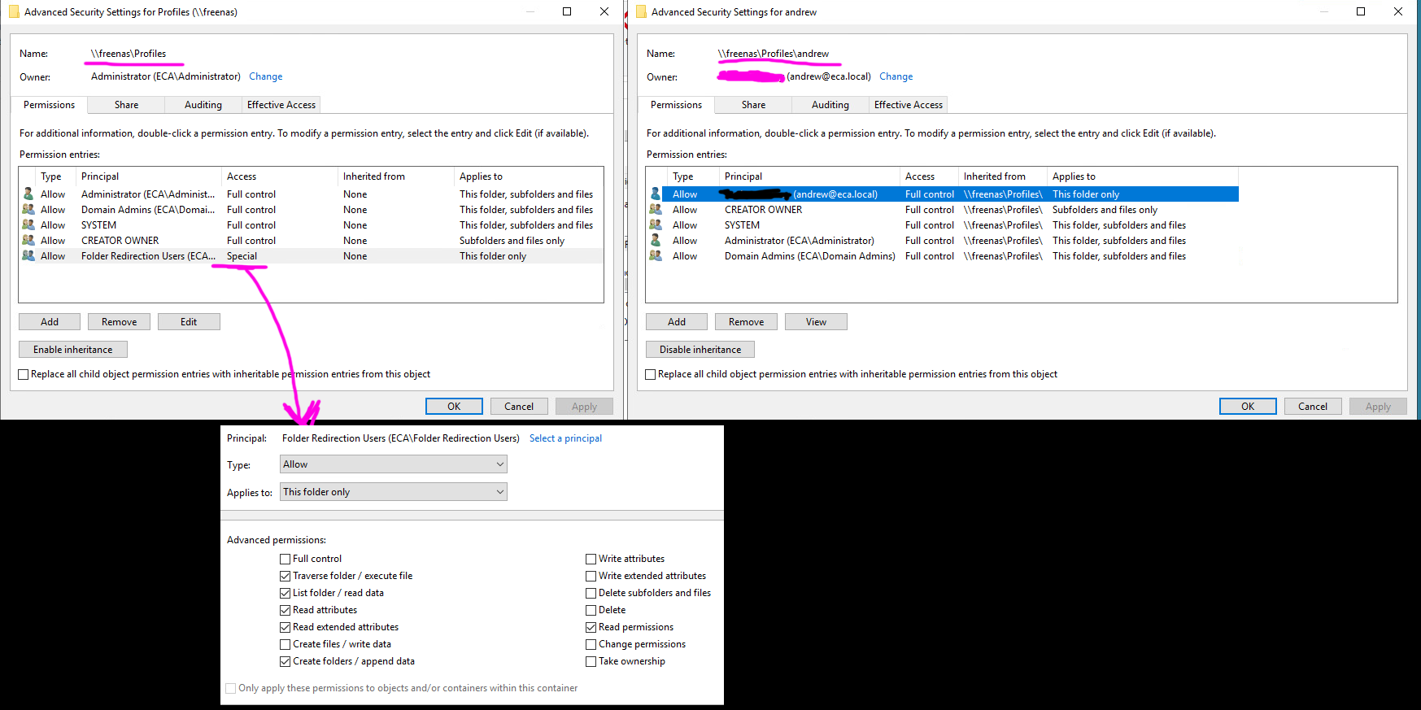Viewport: 1421px width, 710px height.
Task: Click group icon of CREATOR OWNER entry in Profiles window
Action: [x=28, y=240]
